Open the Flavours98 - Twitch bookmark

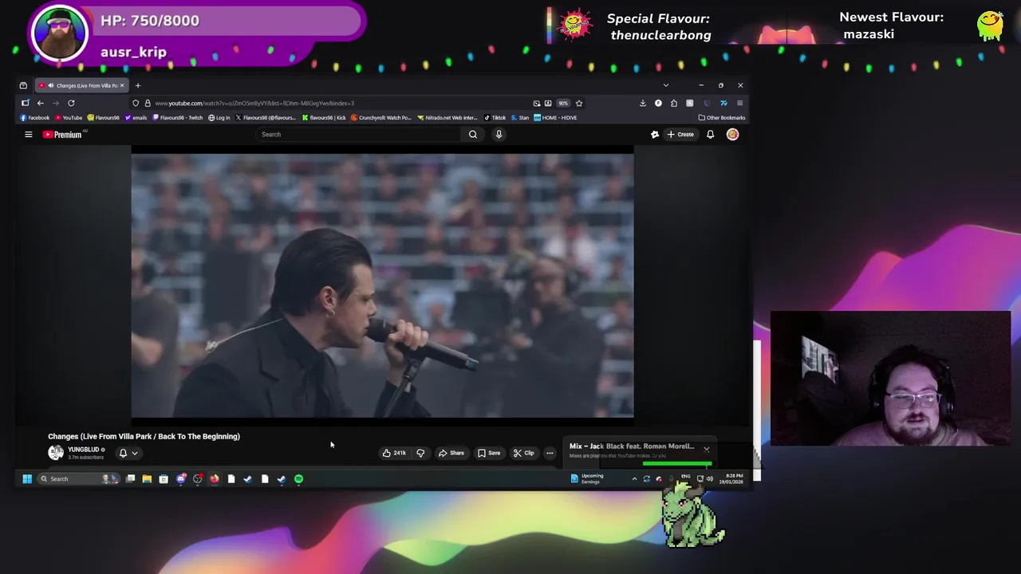pos(179,118)
